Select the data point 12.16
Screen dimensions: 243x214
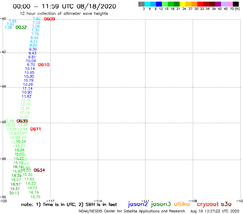tap(25, 113)
